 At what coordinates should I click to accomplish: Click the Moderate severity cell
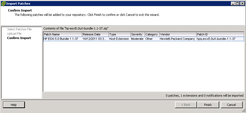pyautogui.click(x=137, y=39)
